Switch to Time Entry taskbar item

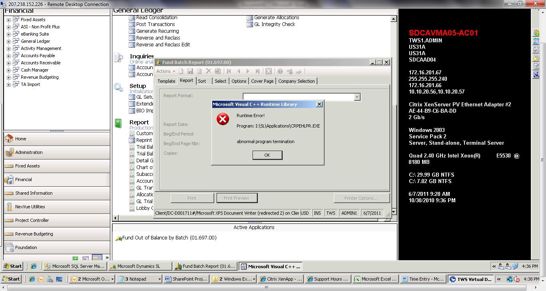click(x=424, y=279)
